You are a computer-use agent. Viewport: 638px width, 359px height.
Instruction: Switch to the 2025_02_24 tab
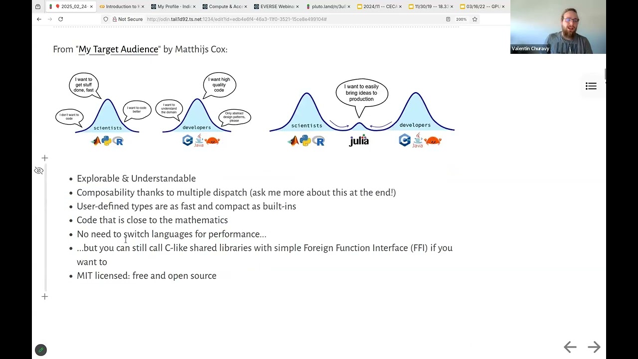[x=70, y=6]
